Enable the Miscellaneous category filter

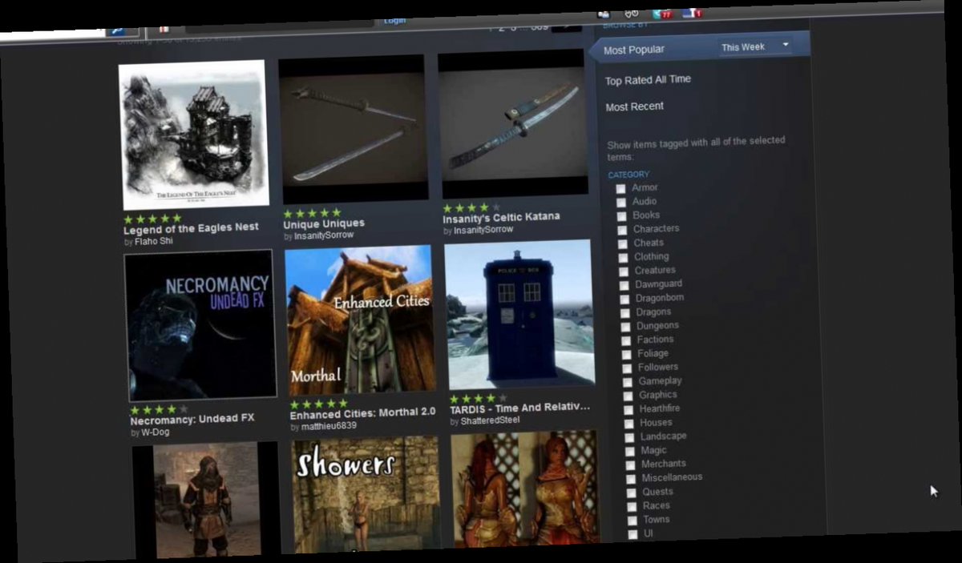point(631,478)
